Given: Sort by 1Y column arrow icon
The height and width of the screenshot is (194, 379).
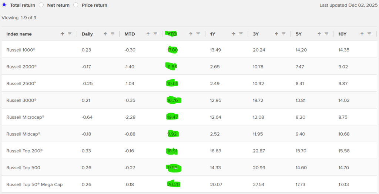Looking at the screenshot, I should pos(234,34).
